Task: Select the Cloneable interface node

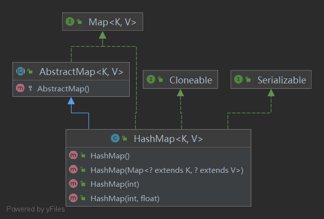Action: click(190, 80)
